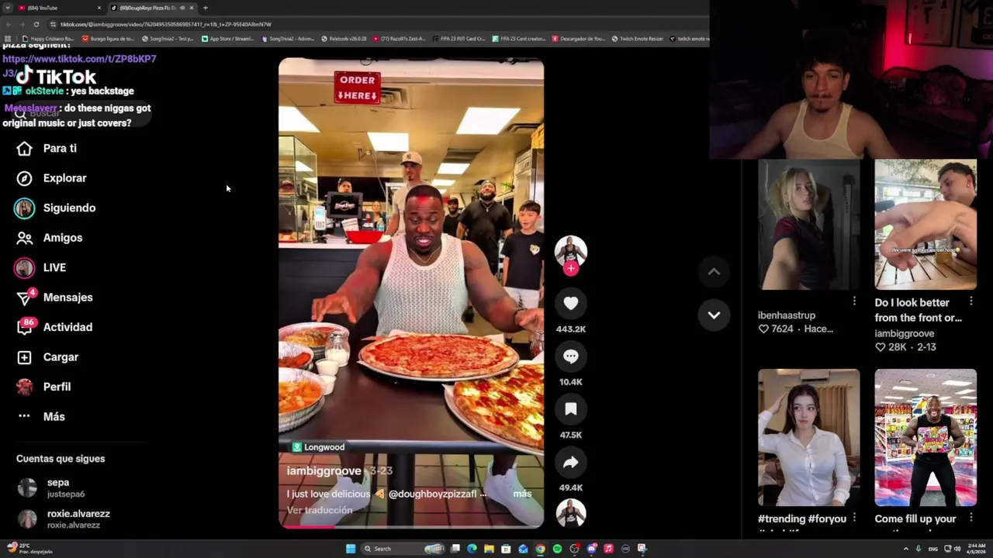Open the spinning music disc icon
This screenshot has height=558, width=993.
(x=571, y=514)
